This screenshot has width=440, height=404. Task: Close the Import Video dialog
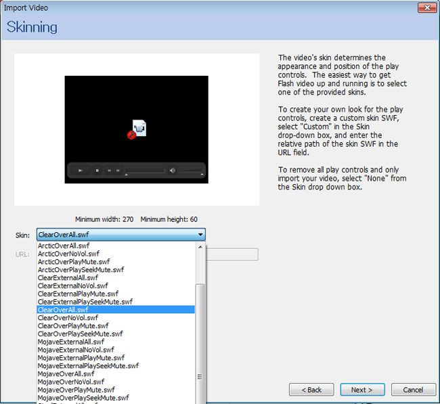point(427,7)
